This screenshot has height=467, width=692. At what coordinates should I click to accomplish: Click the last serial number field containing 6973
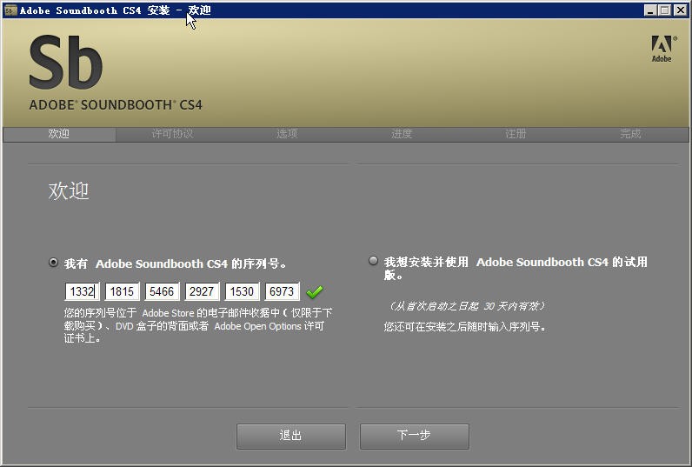coord(283,292)
